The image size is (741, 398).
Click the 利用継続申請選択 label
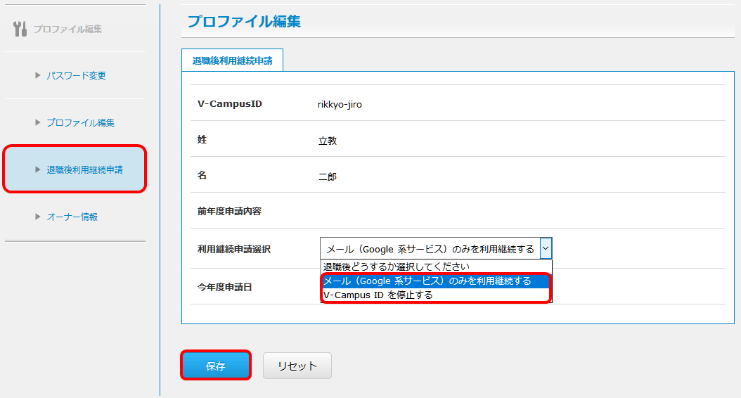coord(234,249)
